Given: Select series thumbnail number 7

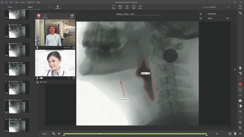Looking at the screenshot, I should (17, 68).
